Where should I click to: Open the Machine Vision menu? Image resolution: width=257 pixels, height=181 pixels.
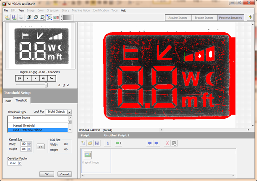(81, 10)
